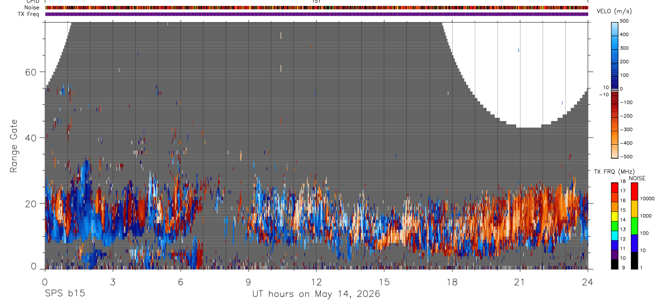Select the red noise swatch above 10000

click(634, 191)
